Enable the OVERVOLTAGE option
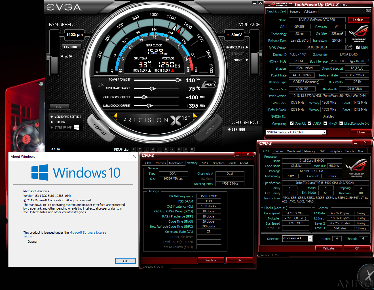The width and height of the screenshot is (374, 290). [247, 47]
